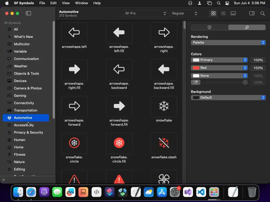Select the plain snowflake symbol

click(164, 106)
